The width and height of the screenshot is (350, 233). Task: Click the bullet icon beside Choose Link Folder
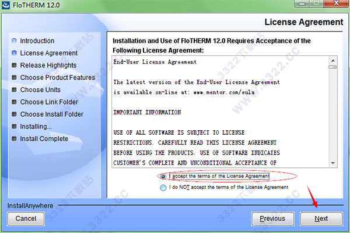coord(14,102)
